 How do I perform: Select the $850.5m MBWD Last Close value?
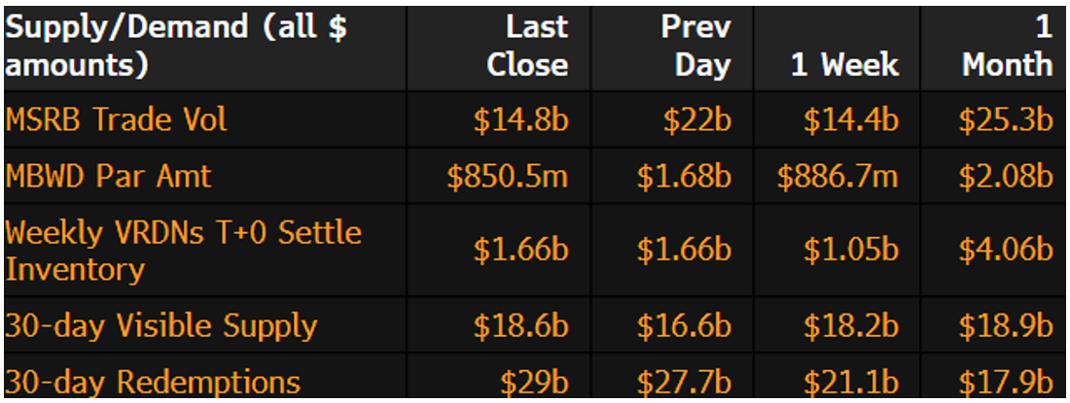(508, 176)
